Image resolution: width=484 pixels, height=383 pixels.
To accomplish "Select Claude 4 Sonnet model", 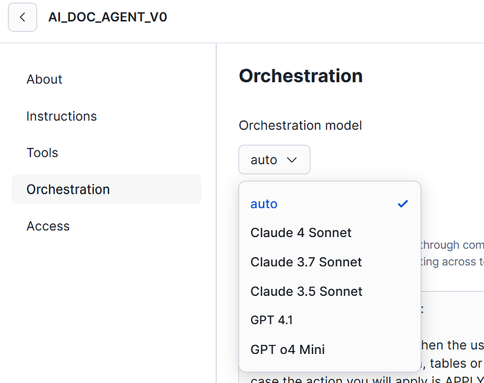I will pyautogui.click(x=330, y=233).
